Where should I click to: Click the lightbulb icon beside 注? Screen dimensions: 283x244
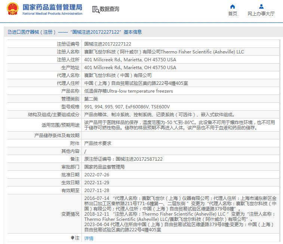72,238
